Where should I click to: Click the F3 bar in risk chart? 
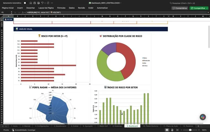(43, 75)
